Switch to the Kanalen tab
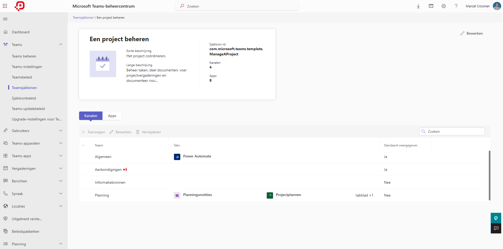The image size is (503, 249). pos(91,116)
